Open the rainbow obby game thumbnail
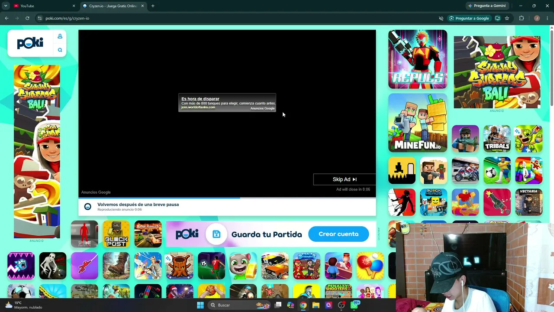554x312 pixels. [529, 170]
